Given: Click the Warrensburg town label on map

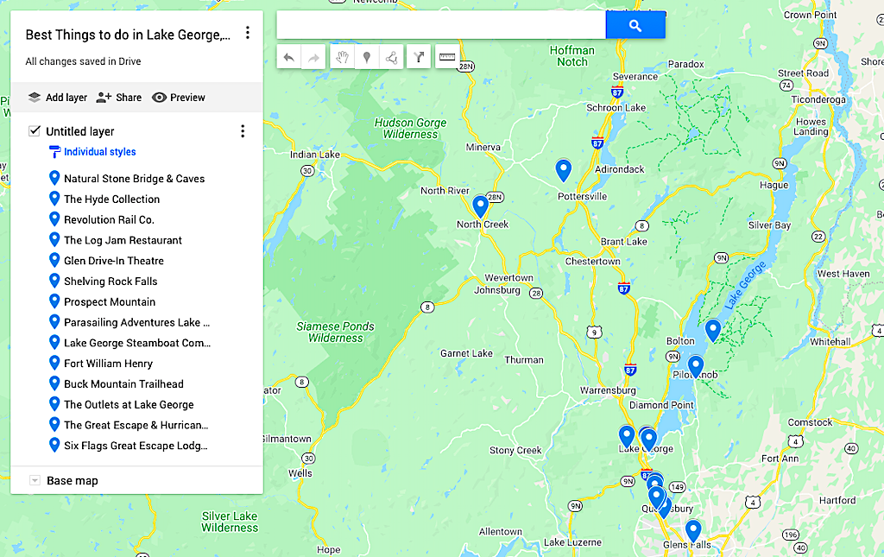Looking at the screenshot, I should pyautogui.click(x=608, y=390).
